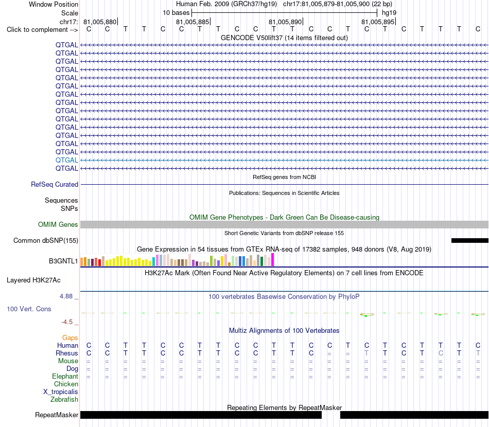489x427 pixels.
Task: Click the 'Human' alignment row label
Action: click(67, 345)
